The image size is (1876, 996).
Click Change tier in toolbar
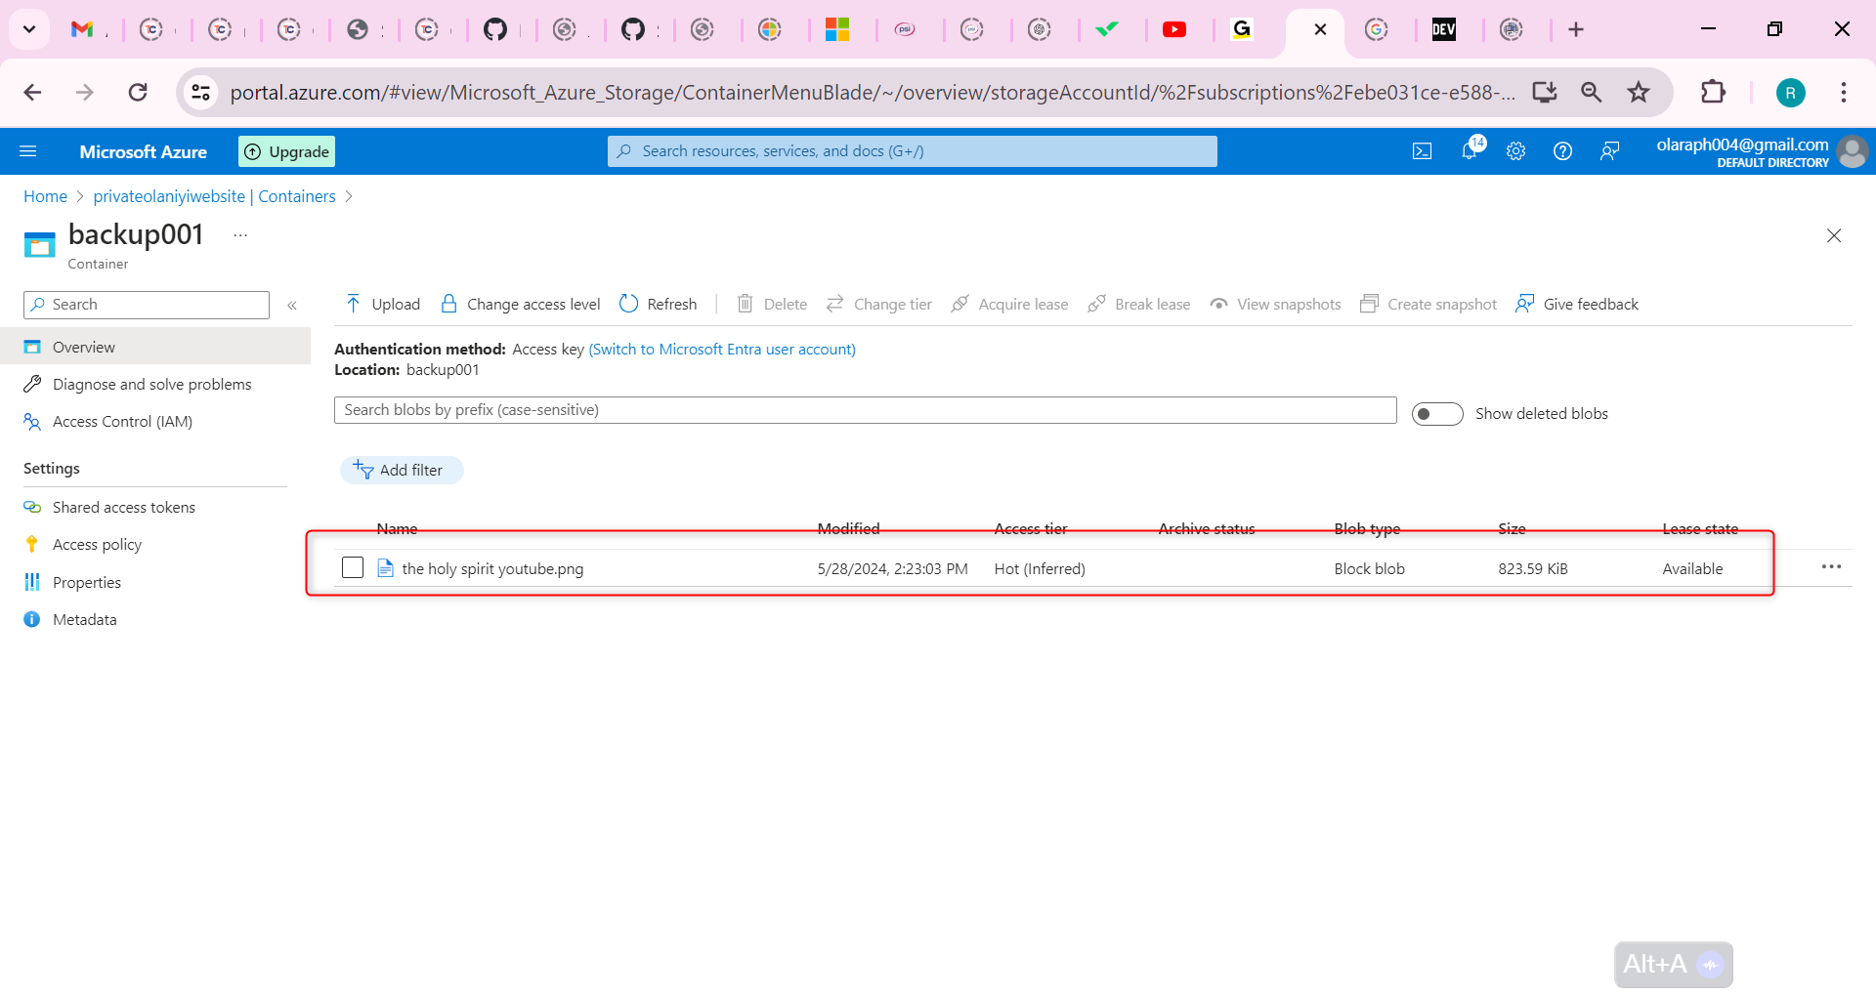879,304
